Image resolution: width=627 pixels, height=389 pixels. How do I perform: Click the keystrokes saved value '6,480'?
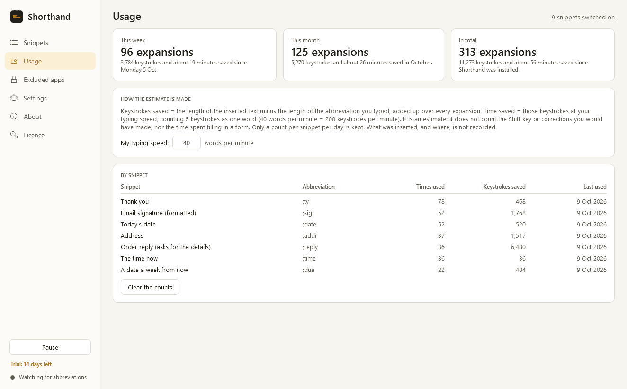pyautogui.click(x=518, y=247)
